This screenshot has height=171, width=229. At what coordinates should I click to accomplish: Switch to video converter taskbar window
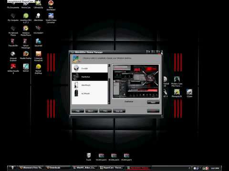coord(85,168)
